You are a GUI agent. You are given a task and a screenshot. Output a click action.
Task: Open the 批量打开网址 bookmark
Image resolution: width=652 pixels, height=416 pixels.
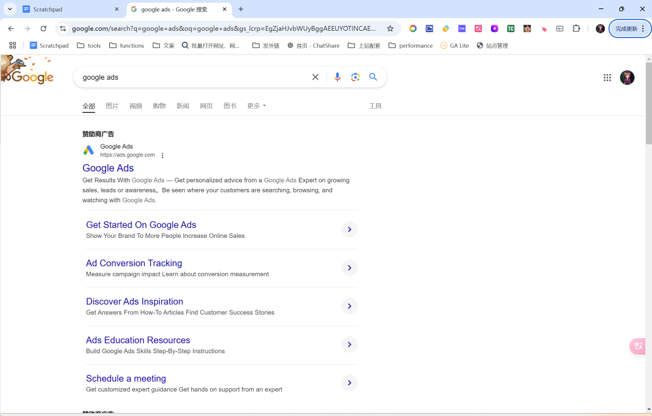(x=211, y=45)
